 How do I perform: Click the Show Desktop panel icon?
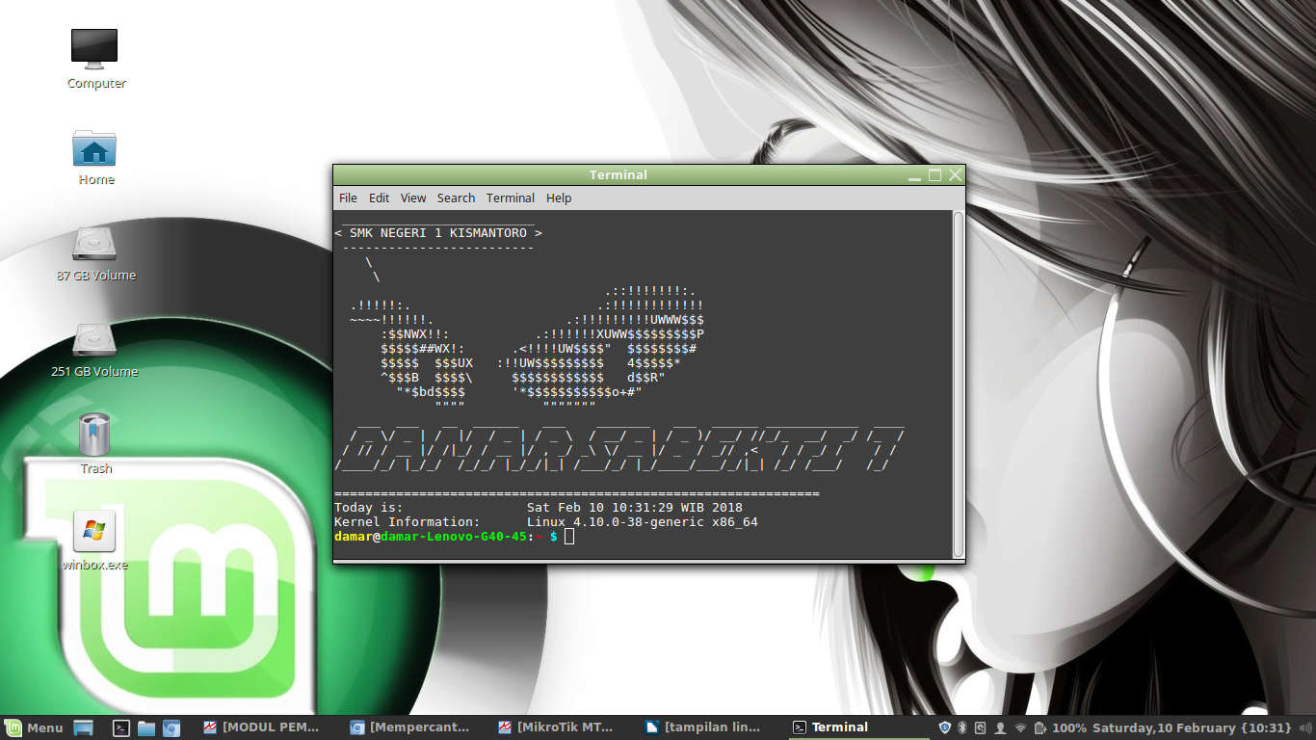coord(83,727)
